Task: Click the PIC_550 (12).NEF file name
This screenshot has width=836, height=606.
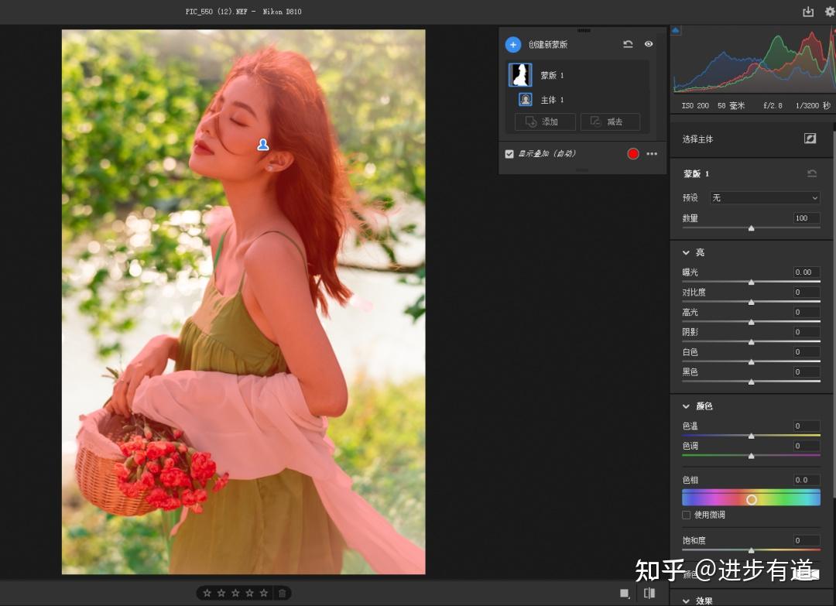Action: [x=217, y=12]
